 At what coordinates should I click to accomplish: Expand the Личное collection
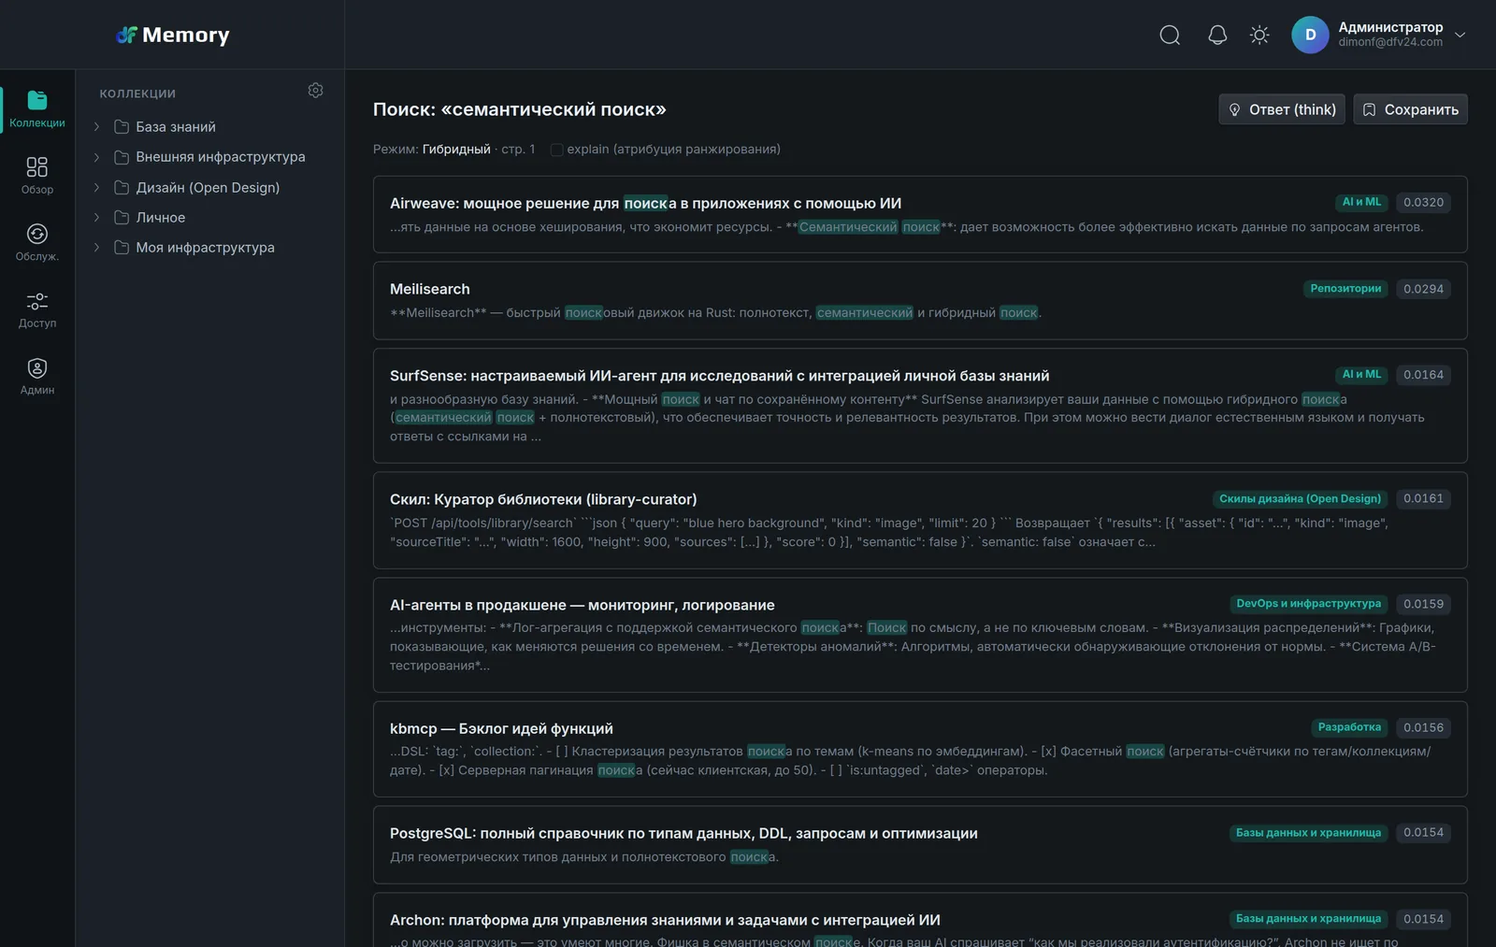pos(96,217)
